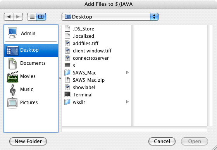The width and height of the screenshot is (217, 150).
Task: Go back with the left arrow button
Action: coord(9,17)
